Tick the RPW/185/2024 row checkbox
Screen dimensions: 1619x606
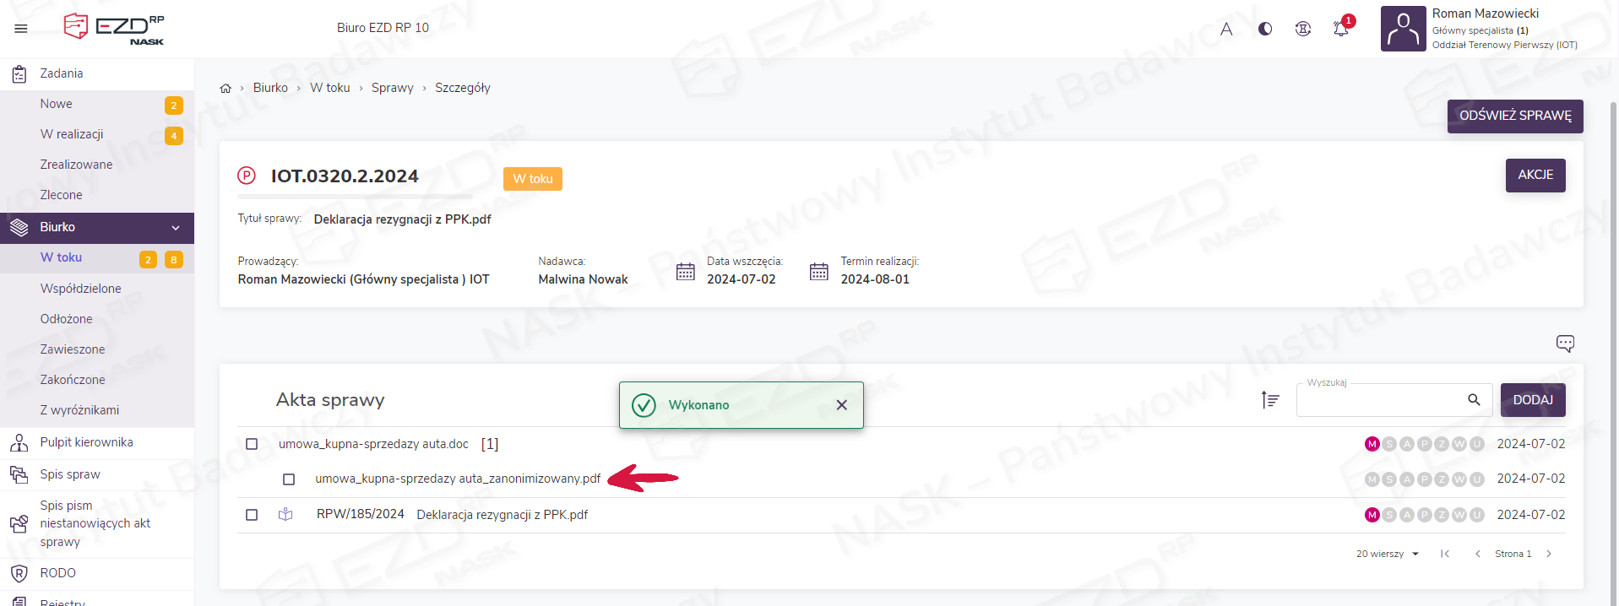[x=252, y=515]
